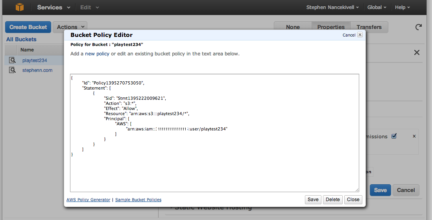The height and width of the screenshot is (220, 432).
Task: Click the Create Bucket button
Action: [28, 27]
